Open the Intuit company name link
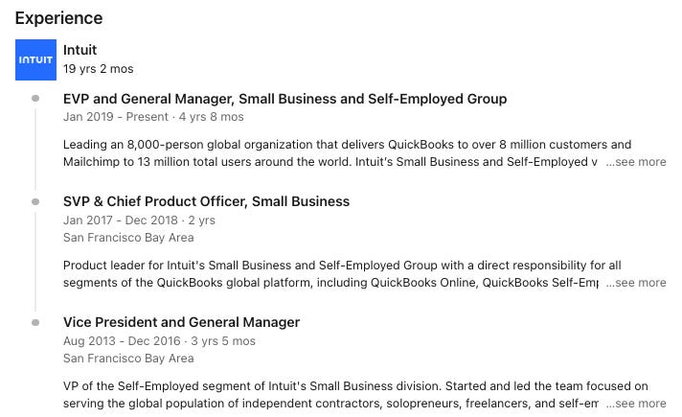Viewport: 682px width, 417px height. 80,50
